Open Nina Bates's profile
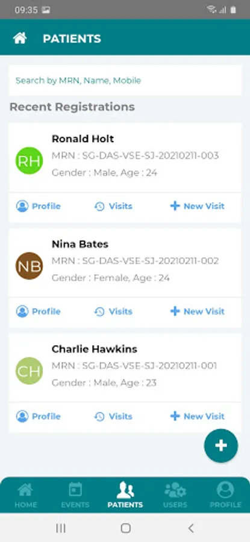The image size is (250, 542). pyautogui.click(x=39, y=311)
